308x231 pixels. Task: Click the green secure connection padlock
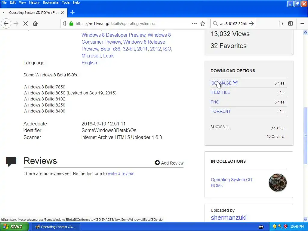tap(71, 23)
